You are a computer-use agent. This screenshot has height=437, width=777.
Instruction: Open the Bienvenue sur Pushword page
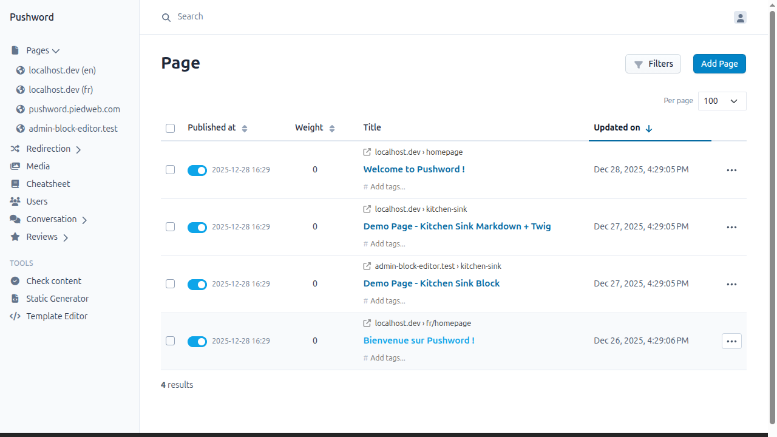[x=419, y=340]
